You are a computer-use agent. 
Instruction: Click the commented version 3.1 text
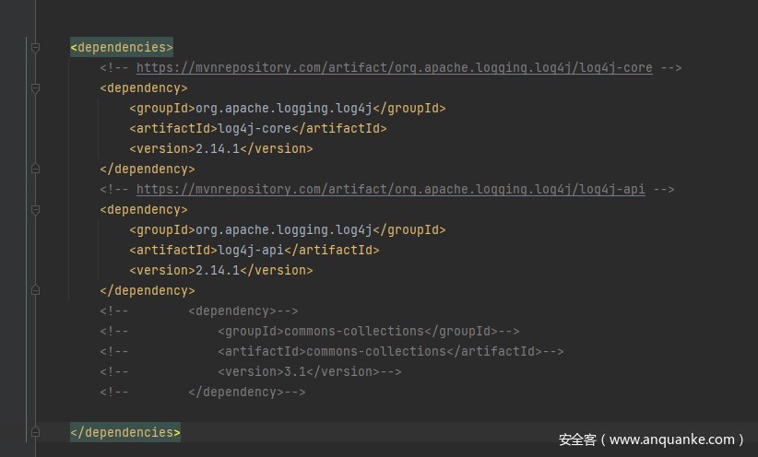pyautogui.click(x=295, y=372)
